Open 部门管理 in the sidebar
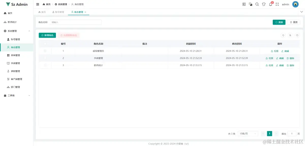Screen dimensions: 305x146 tap(17, 87)
